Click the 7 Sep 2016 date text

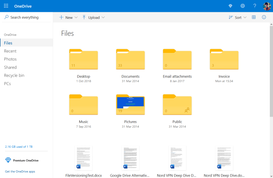point(84,126)
